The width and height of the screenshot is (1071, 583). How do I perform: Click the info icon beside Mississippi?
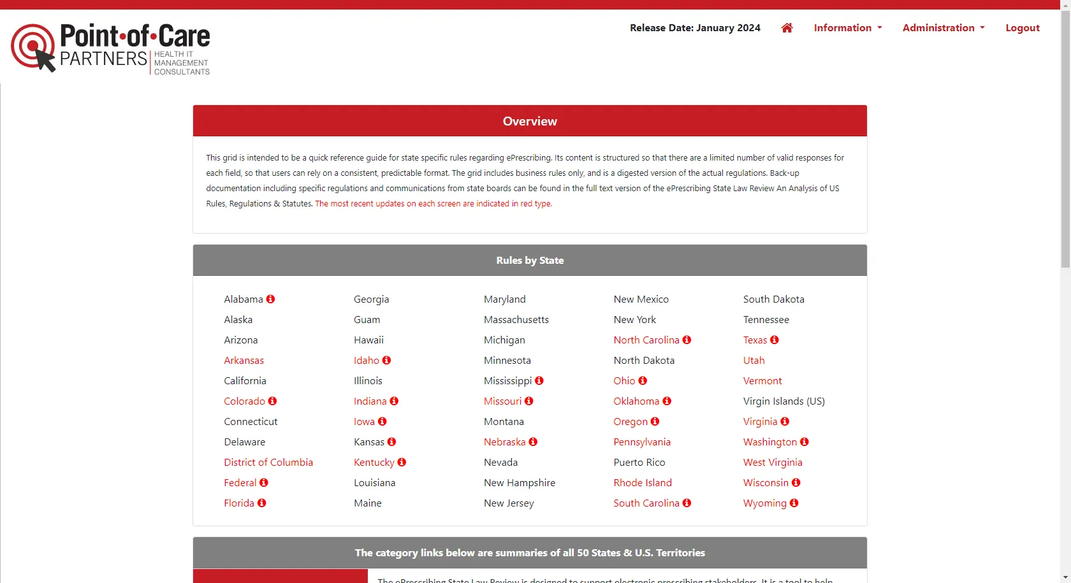539,380
